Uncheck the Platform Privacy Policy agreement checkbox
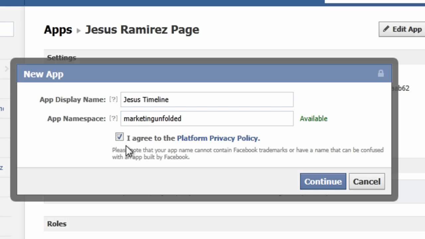 pyautogui.click(x=120, y=137)
